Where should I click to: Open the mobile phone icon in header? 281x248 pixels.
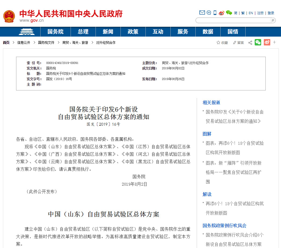[x=215, y=13]
